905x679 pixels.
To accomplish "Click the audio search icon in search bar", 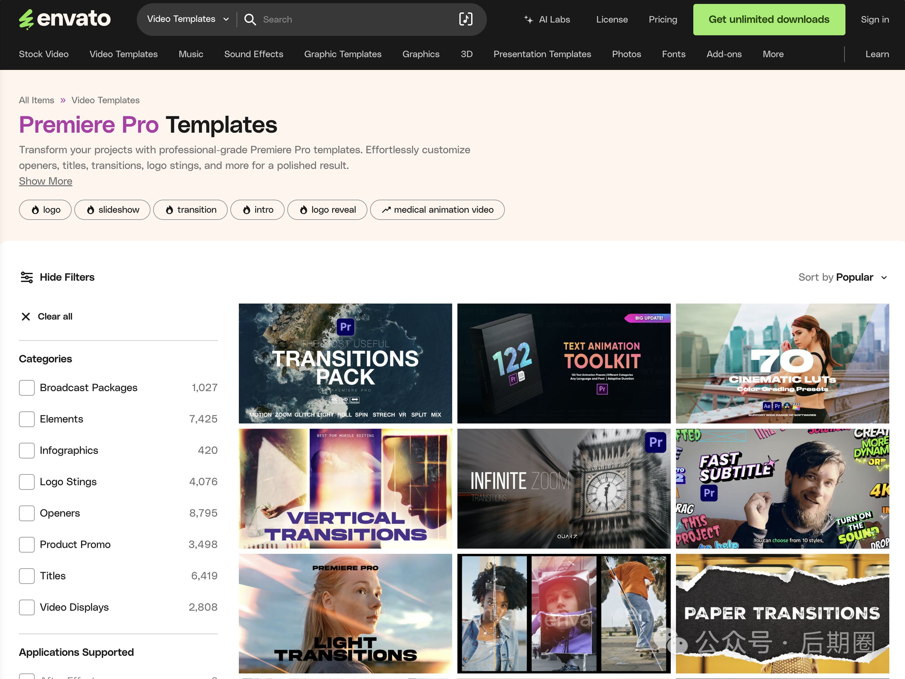I will [466, 19].
